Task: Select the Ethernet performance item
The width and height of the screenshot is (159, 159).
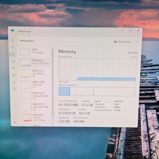Action: click(x=36, y=117)
